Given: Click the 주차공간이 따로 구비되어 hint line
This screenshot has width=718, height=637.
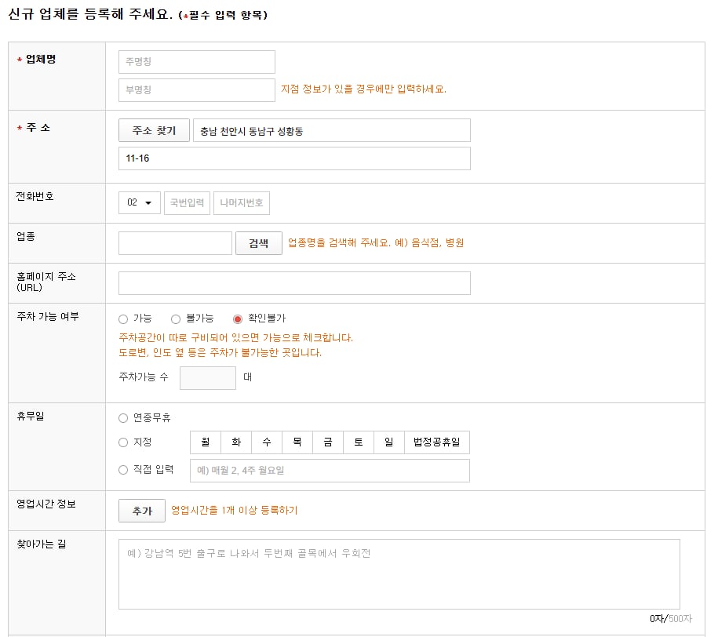Looking at the screenshot, I should (236, 338).
